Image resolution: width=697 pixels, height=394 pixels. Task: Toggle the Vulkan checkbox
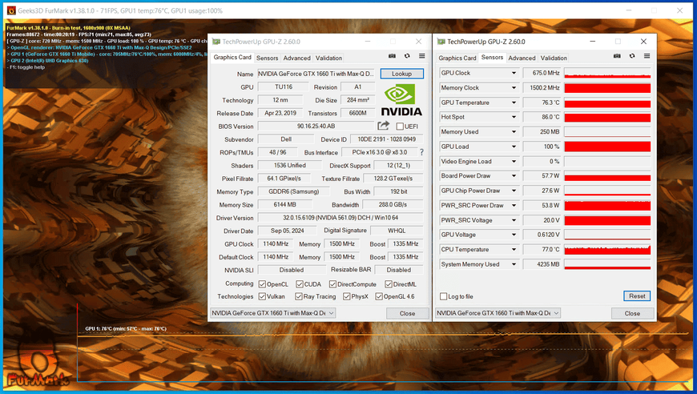(x=262, y=296)
